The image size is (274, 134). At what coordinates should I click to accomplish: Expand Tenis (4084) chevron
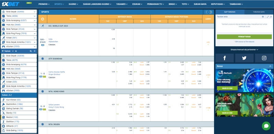pos(35,16)
